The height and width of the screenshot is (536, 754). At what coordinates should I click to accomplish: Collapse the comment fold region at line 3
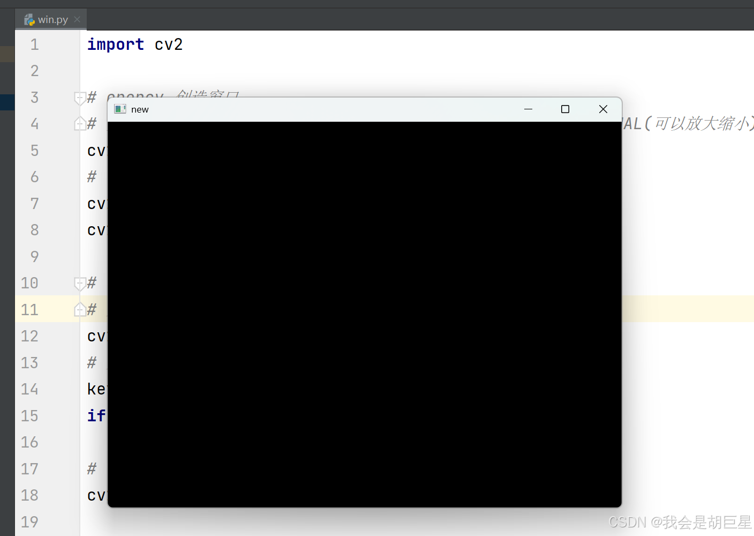pos(79,98)
